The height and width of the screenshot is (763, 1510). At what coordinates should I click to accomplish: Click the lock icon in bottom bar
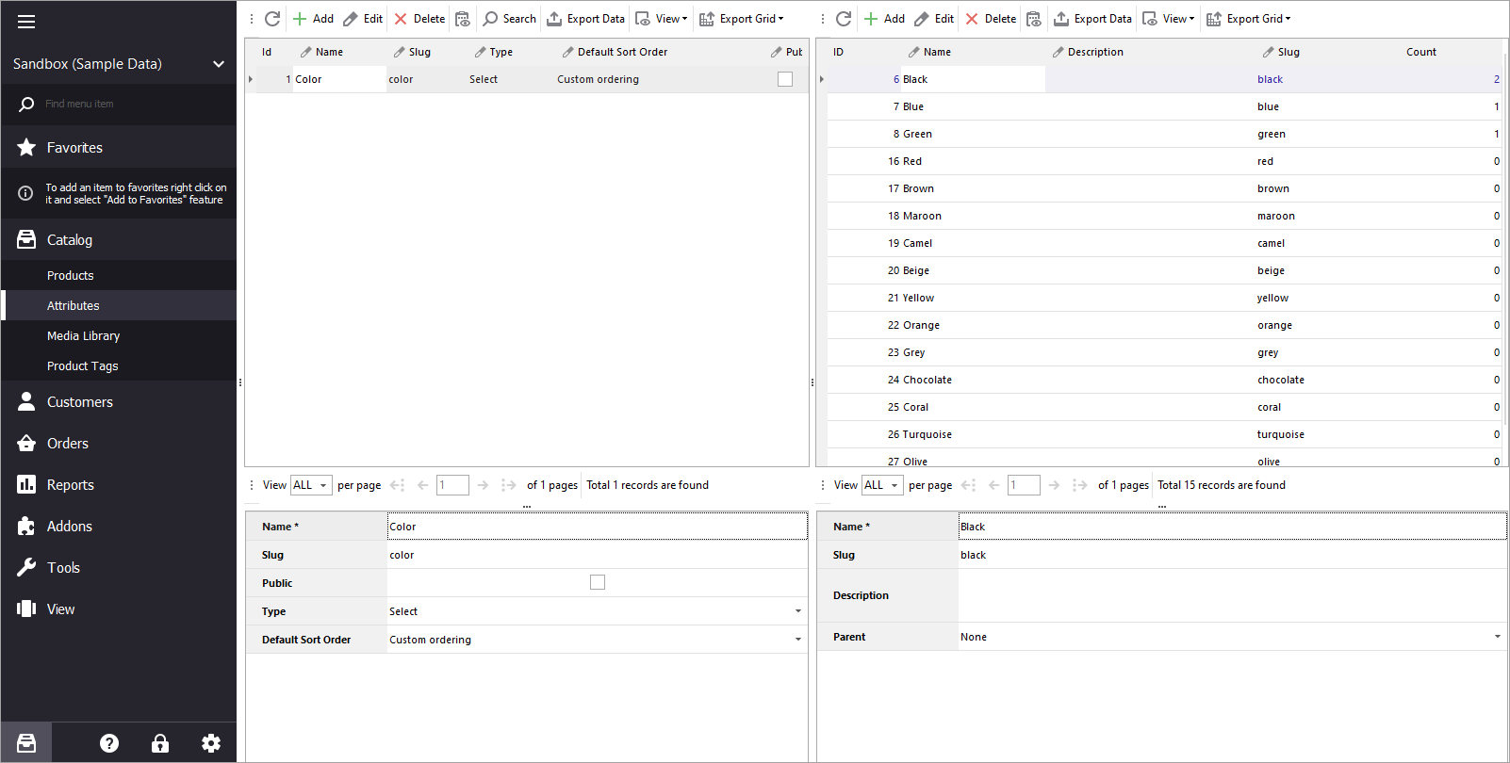pyautogui.click(x=160, y=743)
